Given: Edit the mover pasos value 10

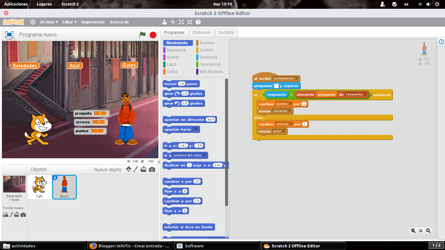Looking at the screenshot, I should (x=182, y=84).
